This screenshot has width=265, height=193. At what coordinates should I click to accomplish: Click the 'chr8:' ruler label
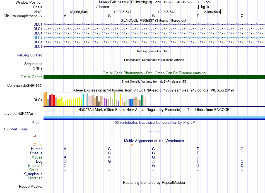tap(38, 12)
